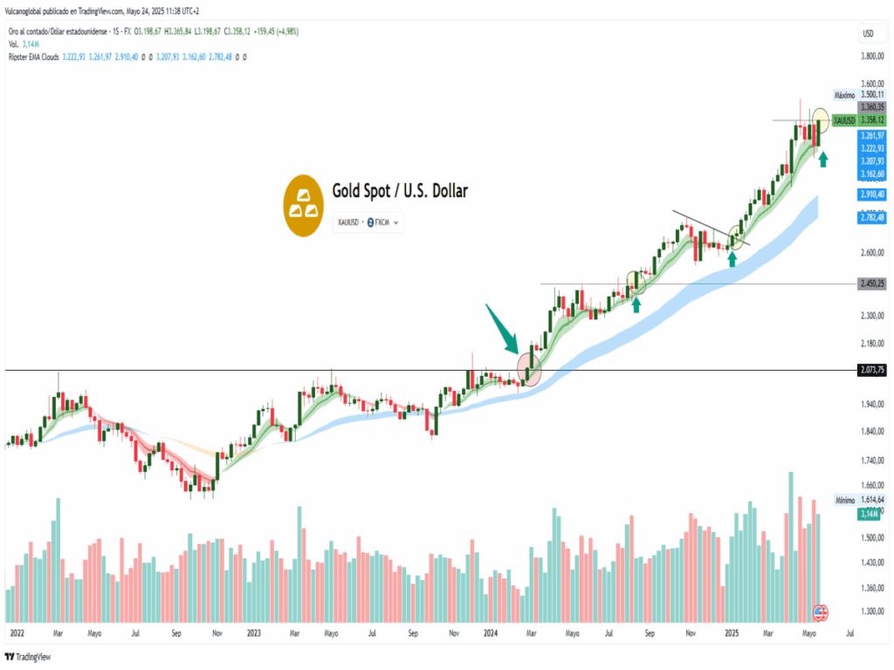The width and height of the screenshot is (894, 670).
Task: Select the Vol. indicator legend
Action: click(12, 43)
